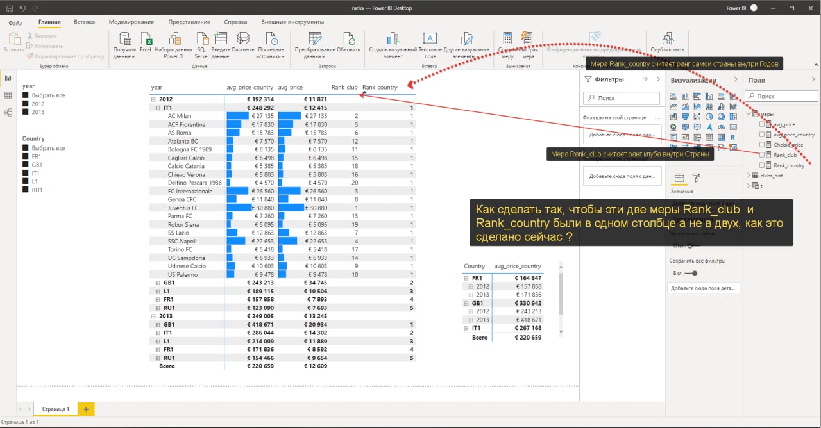Open Другие визуальные элементы
The width and height of the screenshot is (821, 428).
point(466,45)
